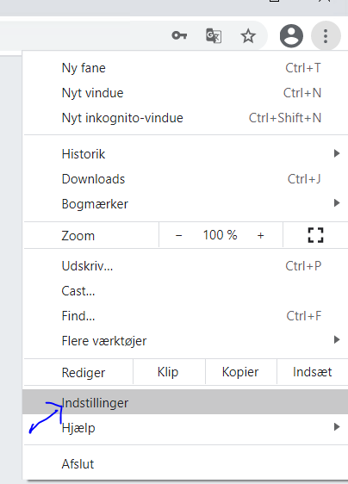
Task: Choose Nyt vindue from the menu
Action: tap(186, 93)
